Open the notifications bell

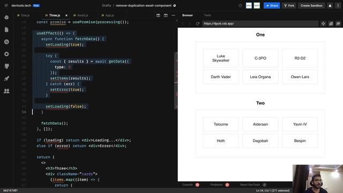[x=330, y=6]
